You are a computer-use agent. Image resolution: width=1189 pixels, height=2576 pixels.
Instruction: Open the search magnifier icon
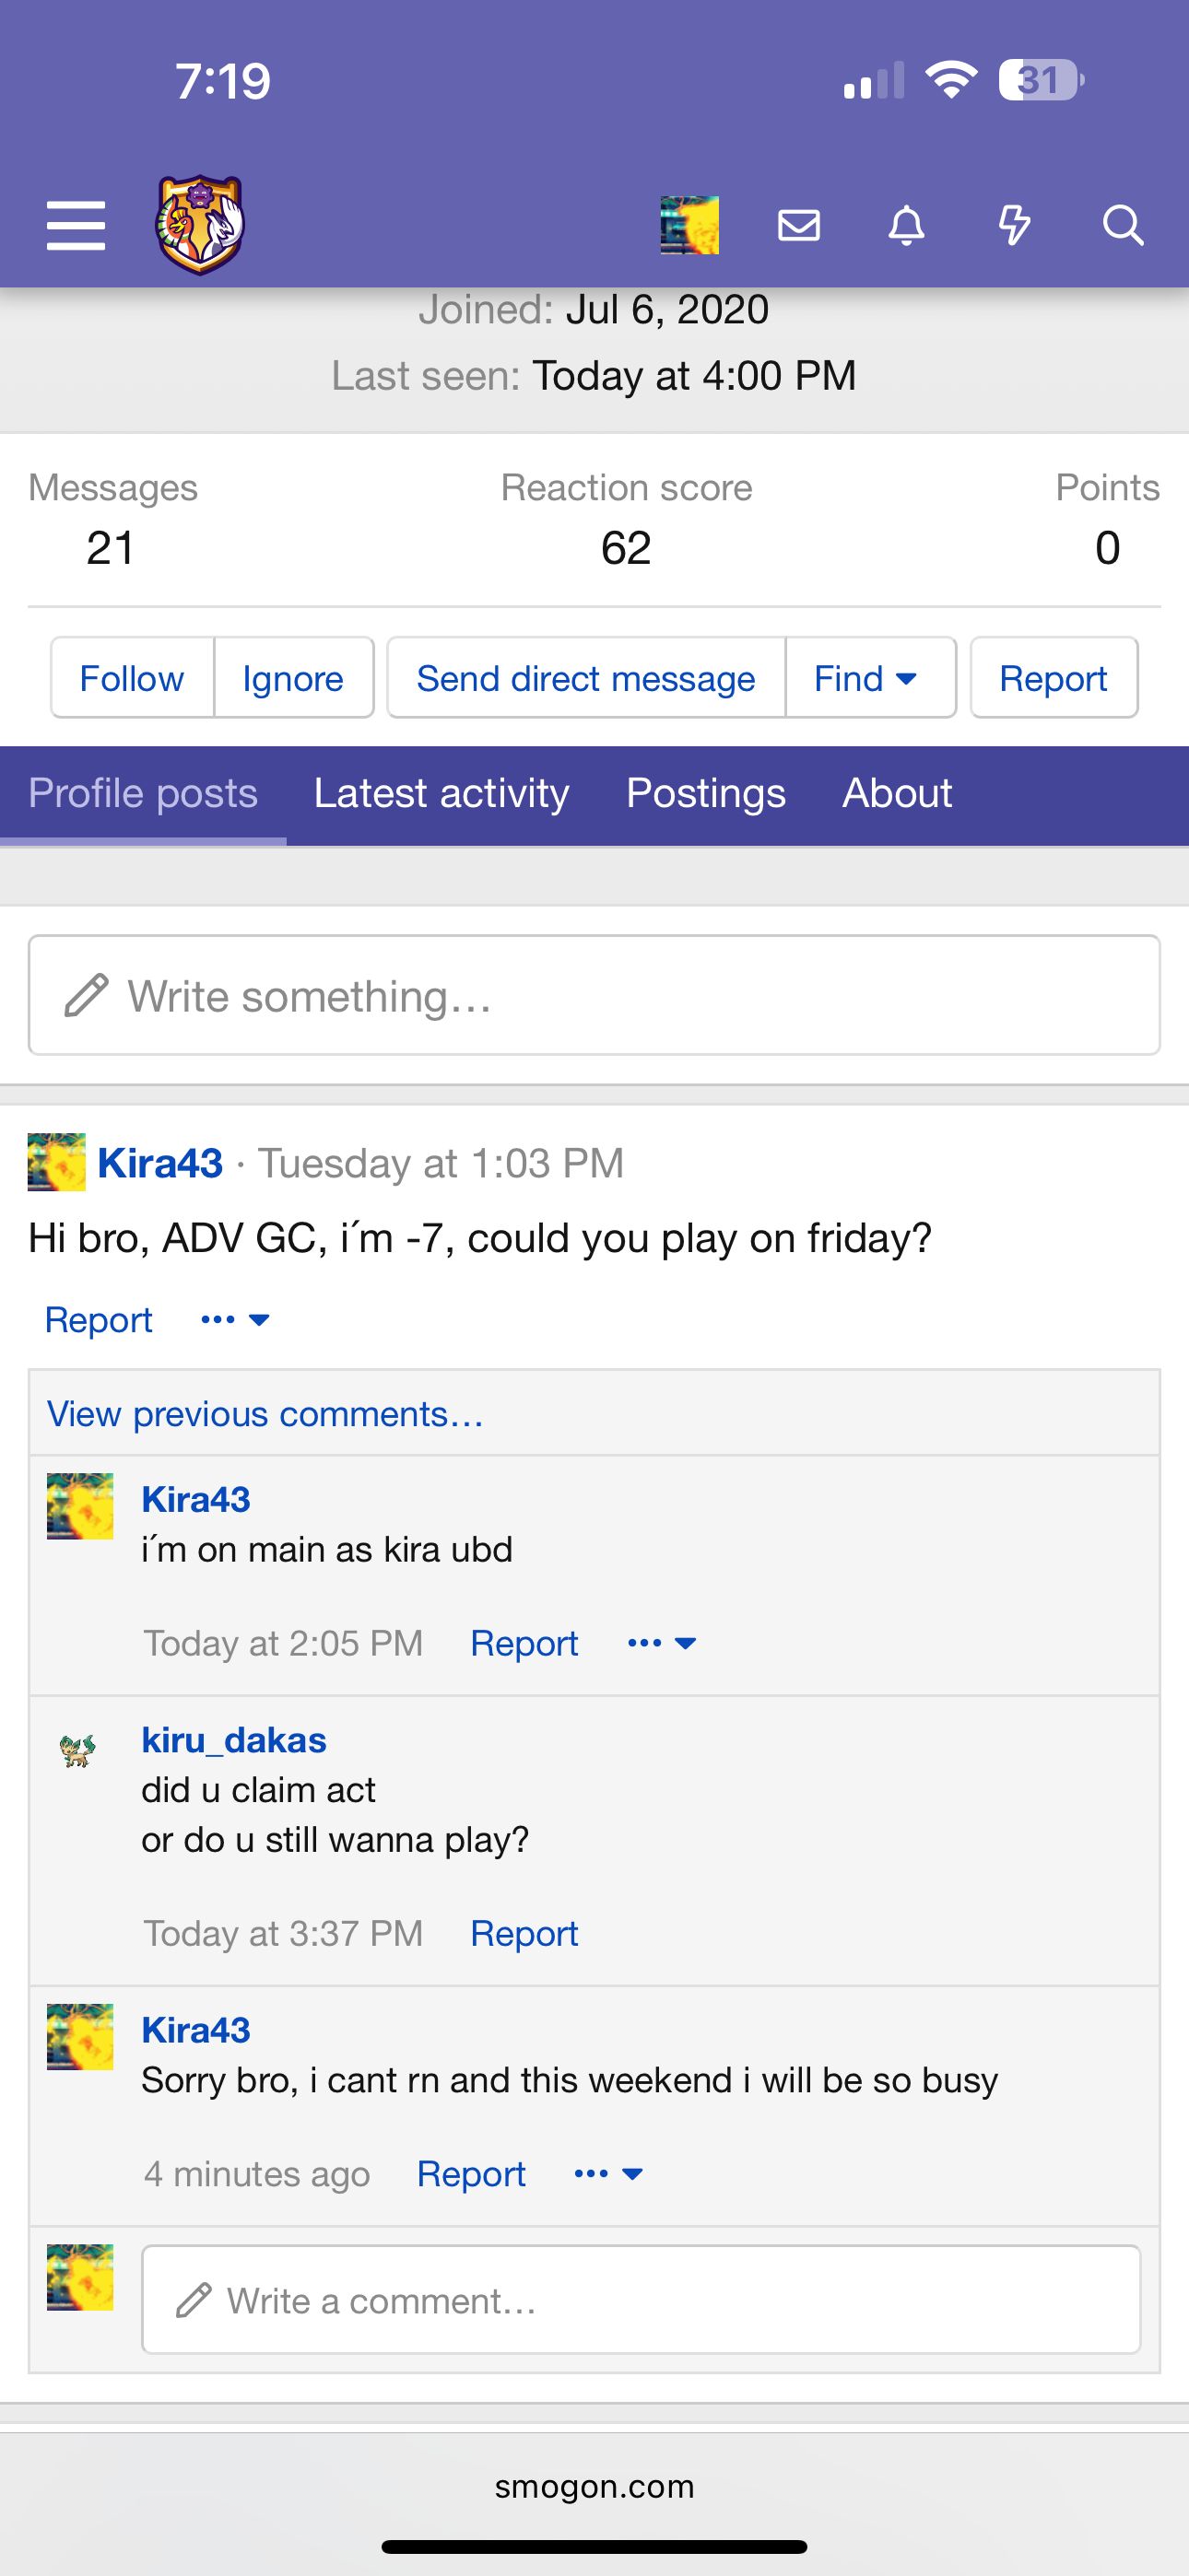click(x=1123, y=225)
